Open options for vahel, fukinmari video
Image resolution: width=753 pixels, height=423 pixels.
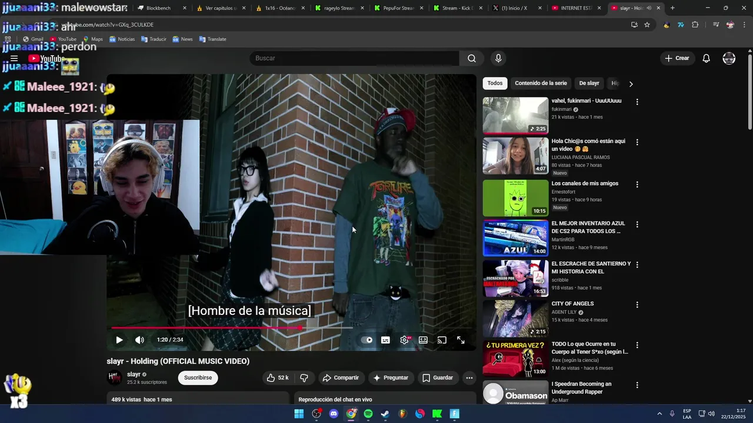(x=637, y=102)
